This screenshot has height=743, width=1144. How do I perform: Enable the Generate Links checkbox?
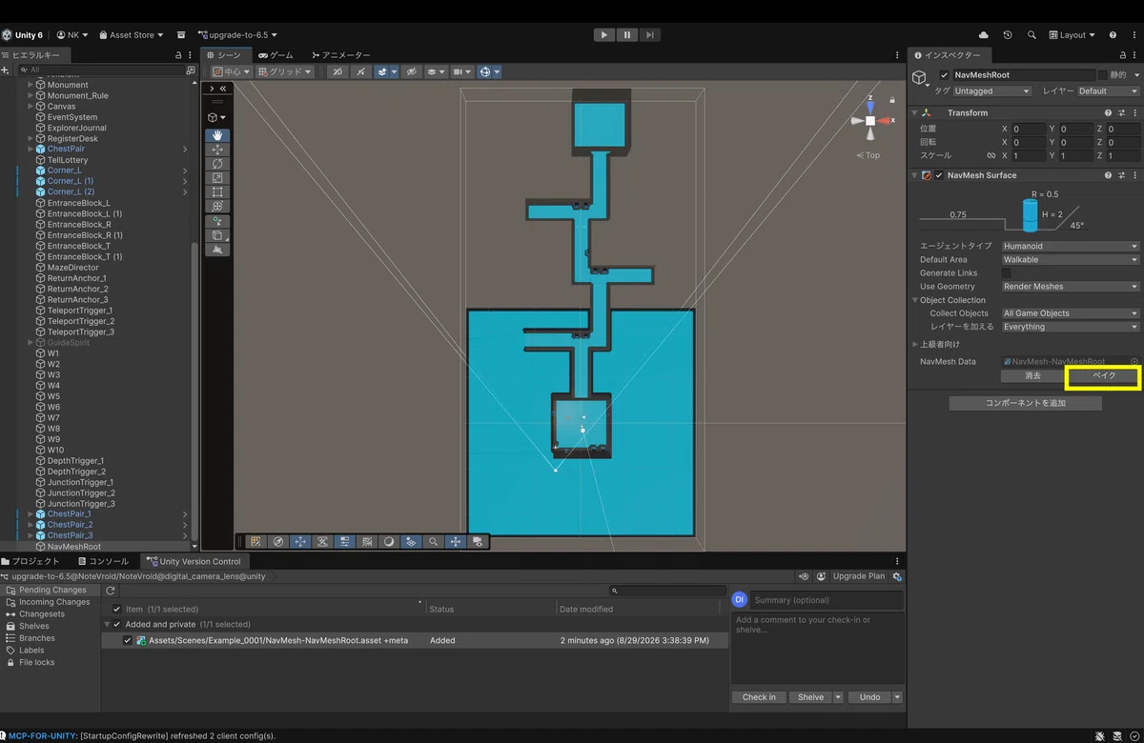[1006, 273]
